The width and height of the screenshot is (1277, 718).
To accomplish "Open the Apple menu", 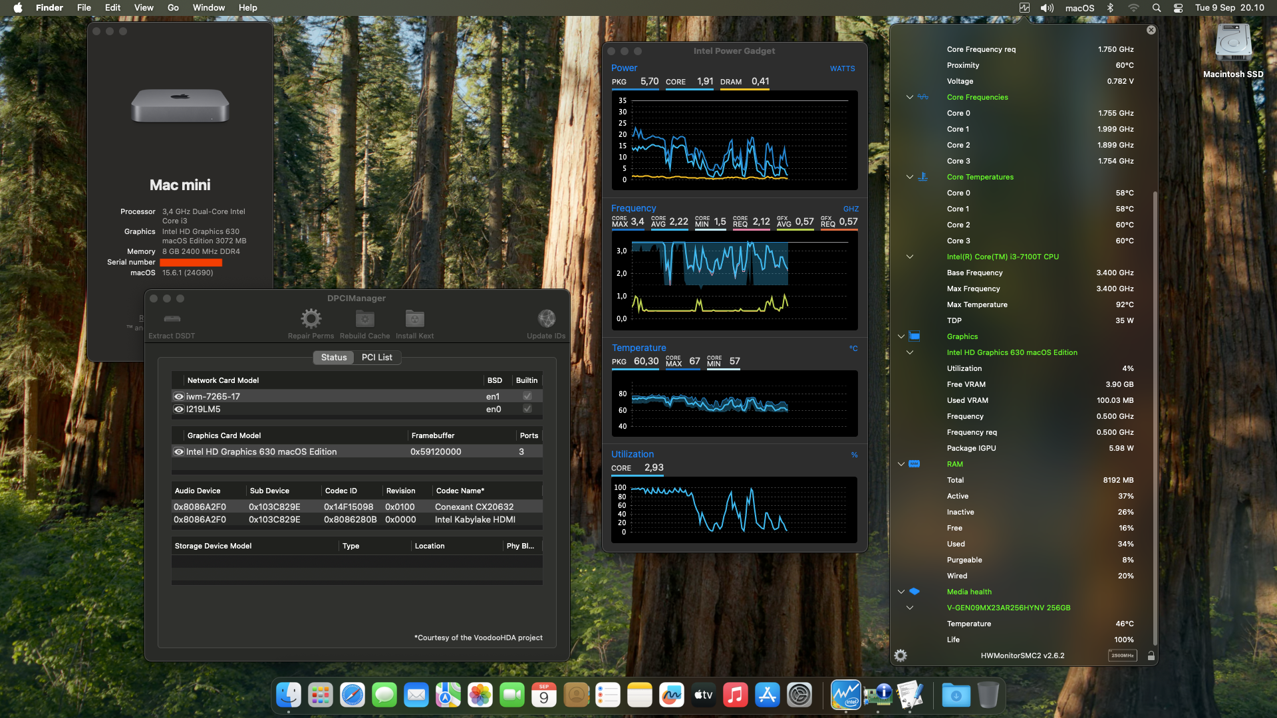I will click(18, 8).
